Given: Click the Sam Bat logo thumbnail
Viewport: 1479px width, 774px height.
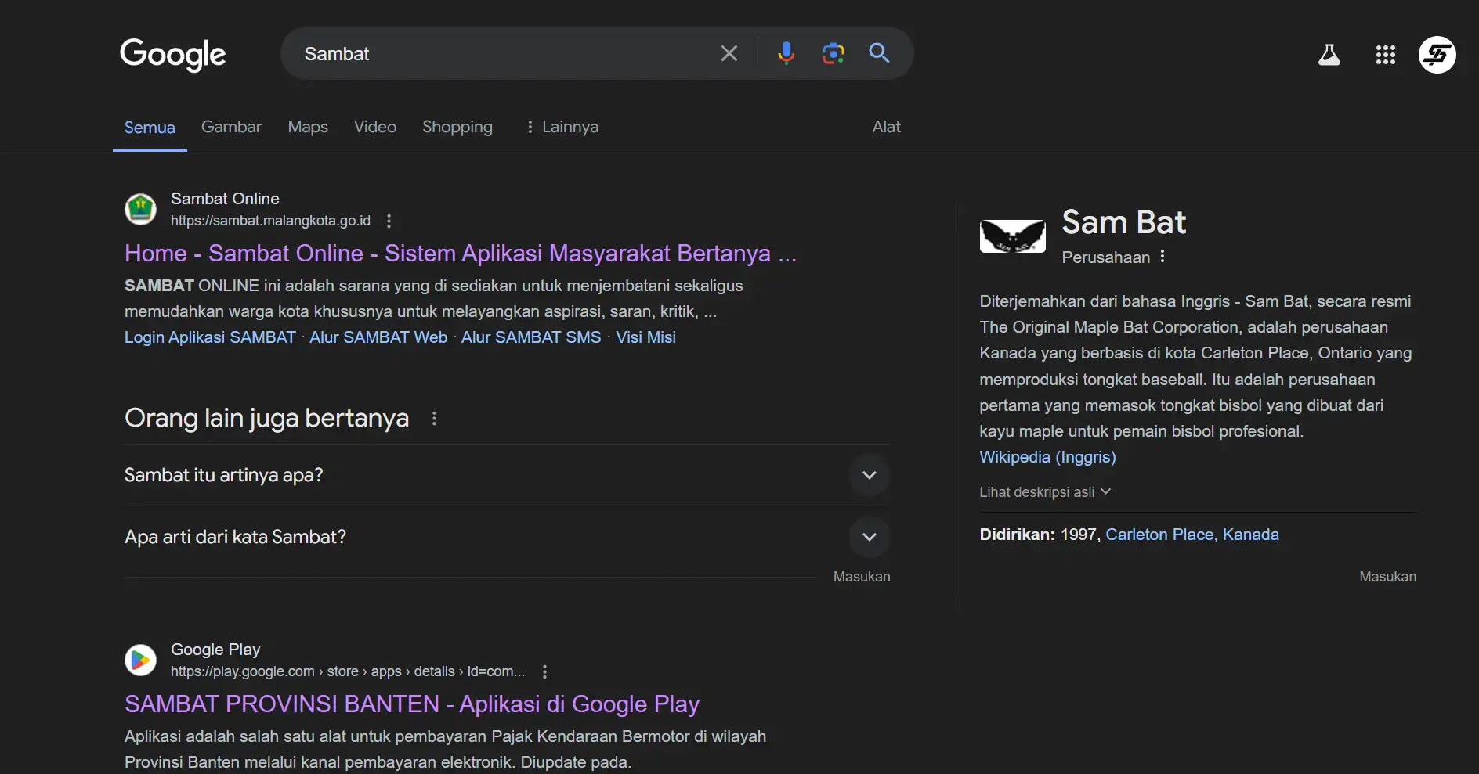Looking at the screenshot, I should pos(1012,236).
